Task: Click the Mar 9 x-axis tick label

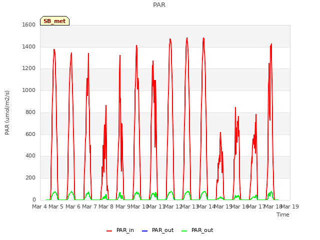Action: (x=123, y=206)
